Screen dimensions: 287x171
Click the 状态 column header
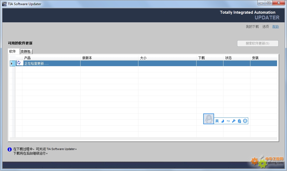tap(237, 58)
